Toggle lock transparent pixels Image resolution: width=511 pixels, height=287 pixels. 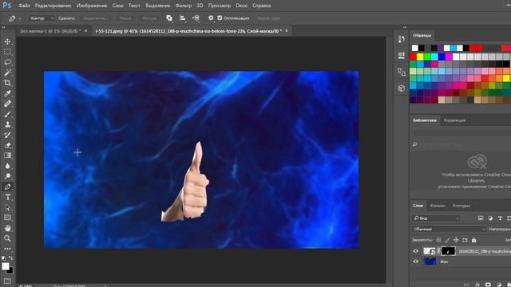pyautogui.click(x=438, y=240)
